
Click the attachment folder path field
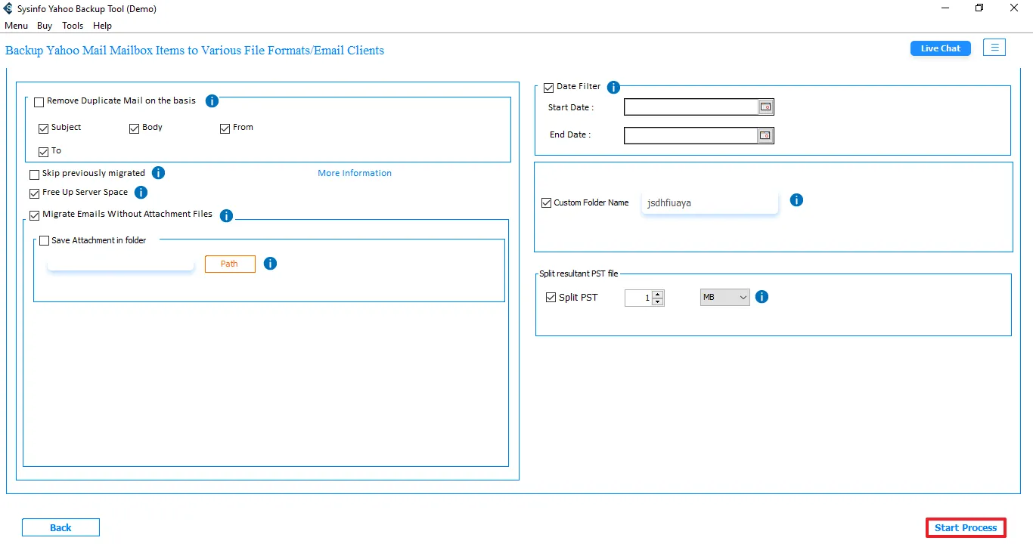121,264
